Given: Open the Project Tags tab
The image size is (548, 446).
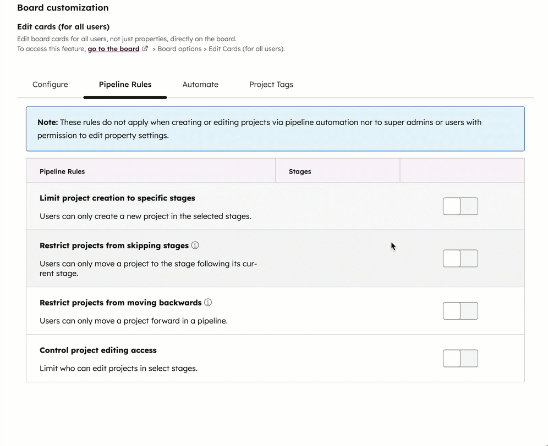Looking at the screenshot, I should point(271,85).
